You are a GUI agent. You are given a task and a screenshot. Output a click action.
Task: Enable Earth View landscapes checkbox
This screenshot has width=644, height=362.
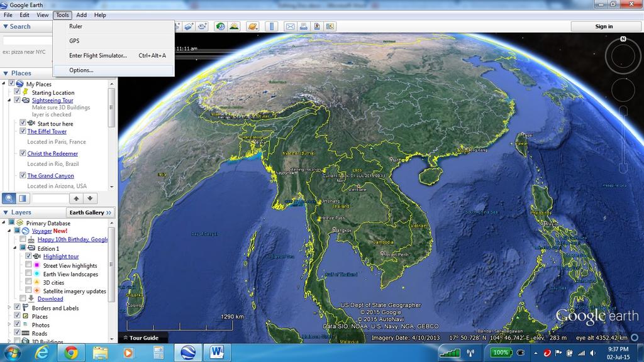[28, 273]
